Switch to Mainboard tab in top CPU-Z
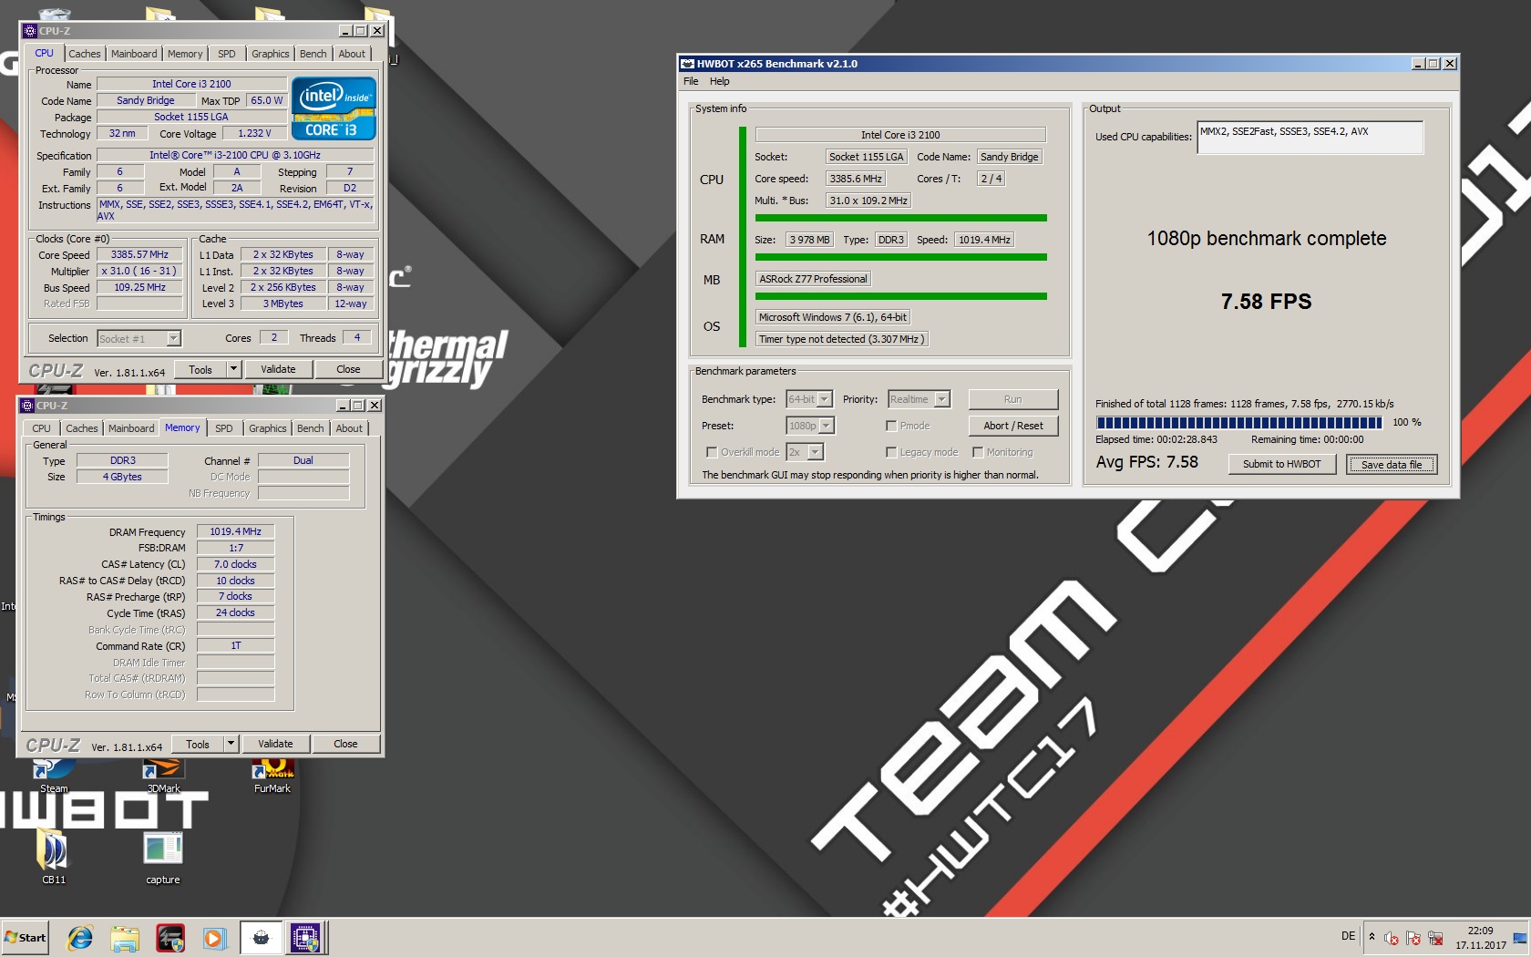The width and height of the screenshot is (1531, 957). (134, 54)
